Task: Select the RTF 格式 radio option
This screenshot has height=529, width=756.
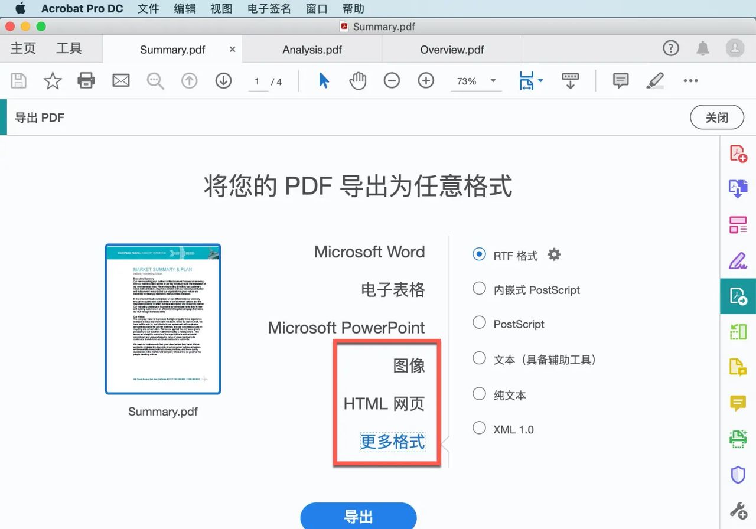Action: pyautogui.click(x=479, y=254)
